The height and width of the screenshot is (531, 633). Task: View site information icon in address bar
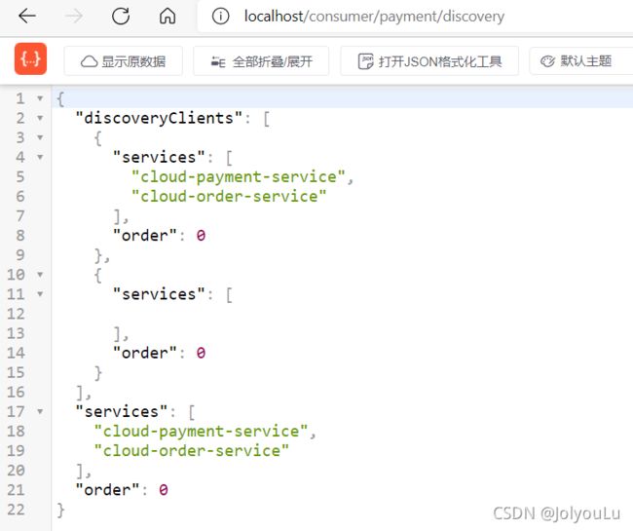220,17
